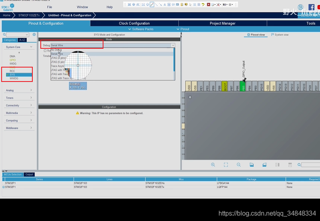Click the yellow BOOT pin
This screenshot has height=221, width=320.
(225, 86)
